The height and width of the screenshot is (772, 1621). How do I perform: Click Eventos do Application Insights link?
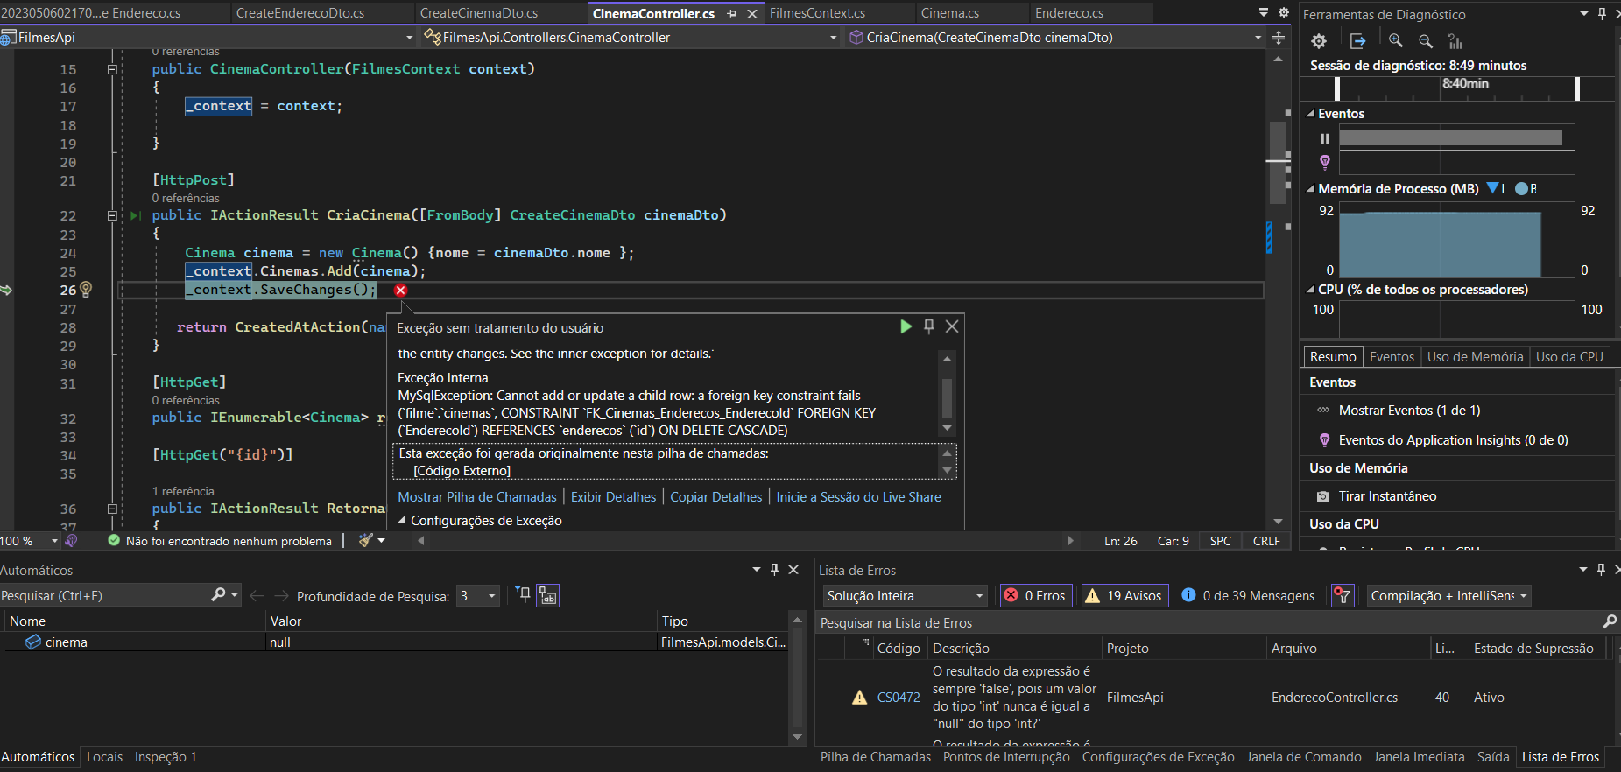click(1453, 440)
